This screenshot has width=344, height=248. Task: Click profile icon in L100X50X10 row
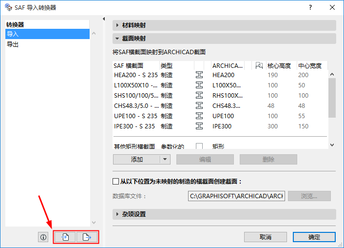click(199, 85)
